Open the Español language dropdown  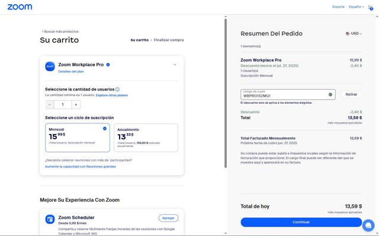click(356, 7)
